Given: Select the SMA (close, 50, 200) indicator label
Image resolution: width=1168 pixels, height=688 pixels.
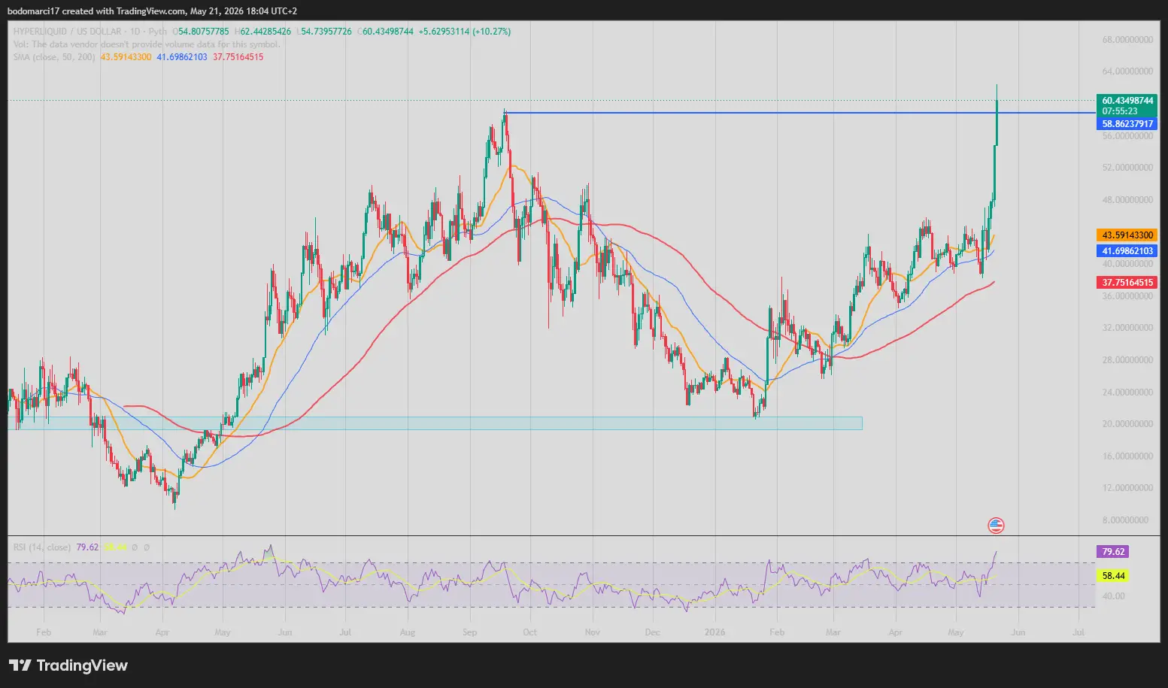Looking at the screenshot, I should 54,57.
